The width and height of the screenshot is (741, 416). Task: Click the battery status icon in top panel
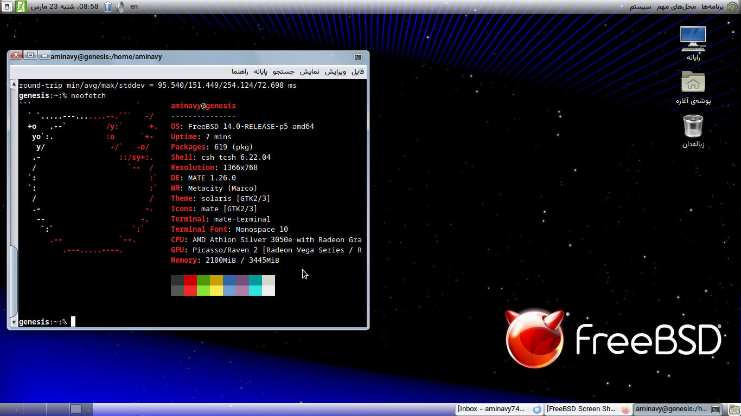(107, 6)
